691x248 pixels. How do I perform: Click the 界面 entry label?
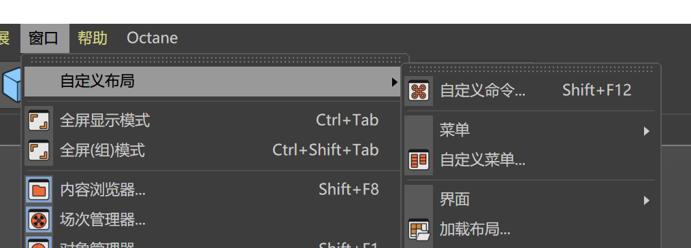coord(454,200)
